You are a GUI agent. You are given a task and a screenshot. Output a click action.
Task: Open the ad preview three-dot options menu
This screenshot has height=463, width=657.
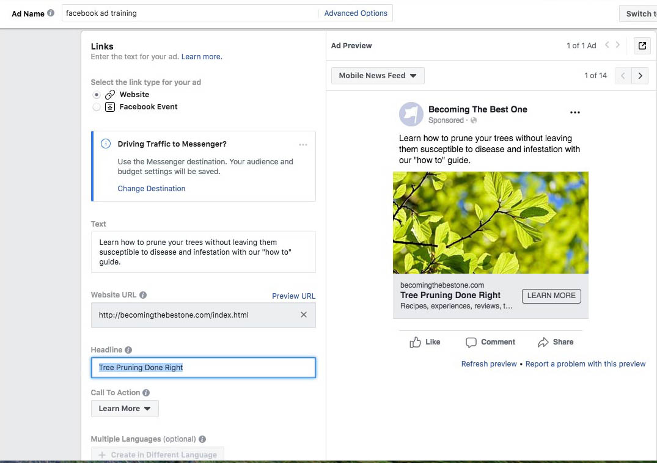click(574, 112)
